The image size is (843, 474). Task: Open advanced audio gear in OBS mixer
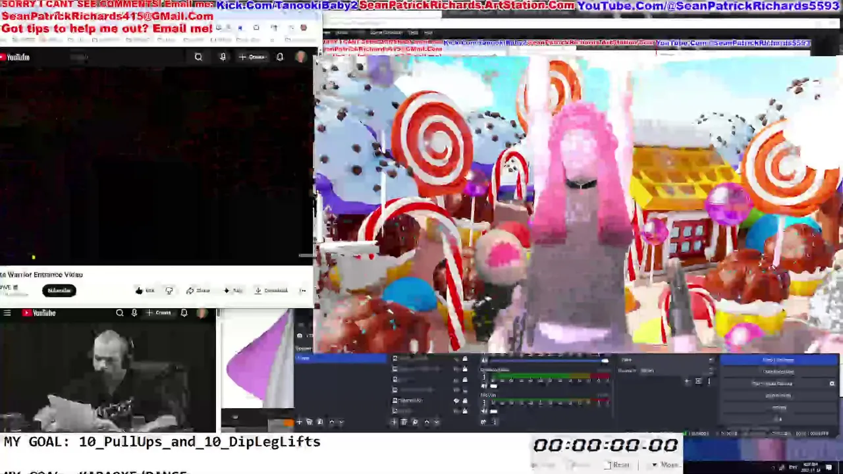point(483,422)
